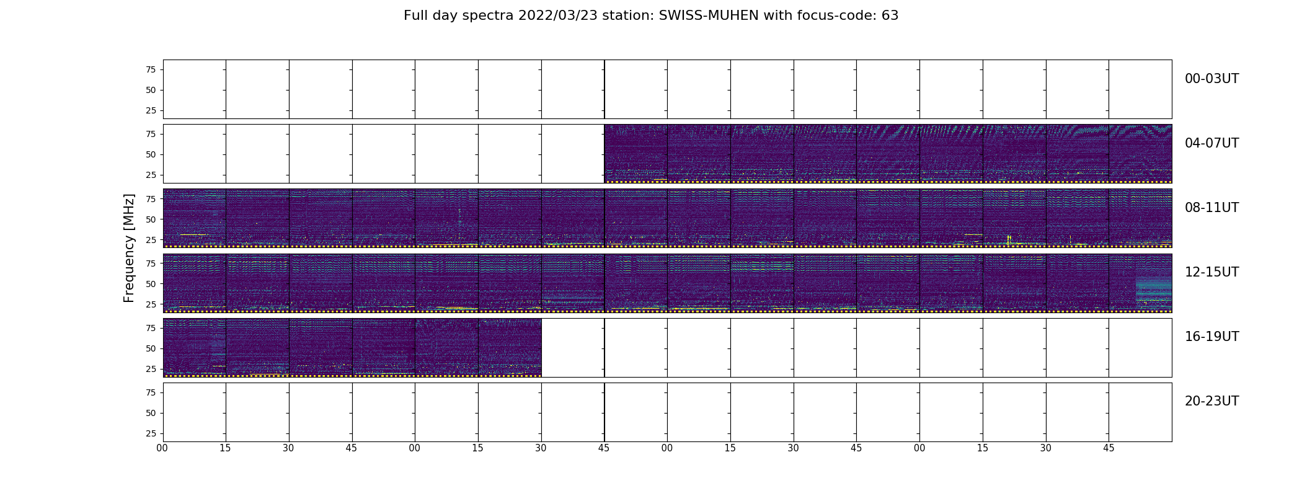Click the Frequency [MHz] axis label
Screen dimensions: 1302x496
point(129,248)
